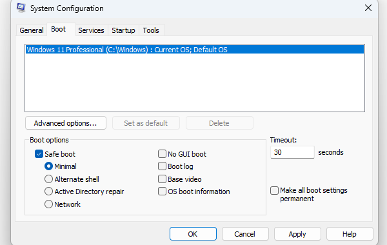Image resolution: width=387 pixels, height=245 pixels.
Task: Confirm with the OK button
Action: pyautogui.click(x=193, y=234)
